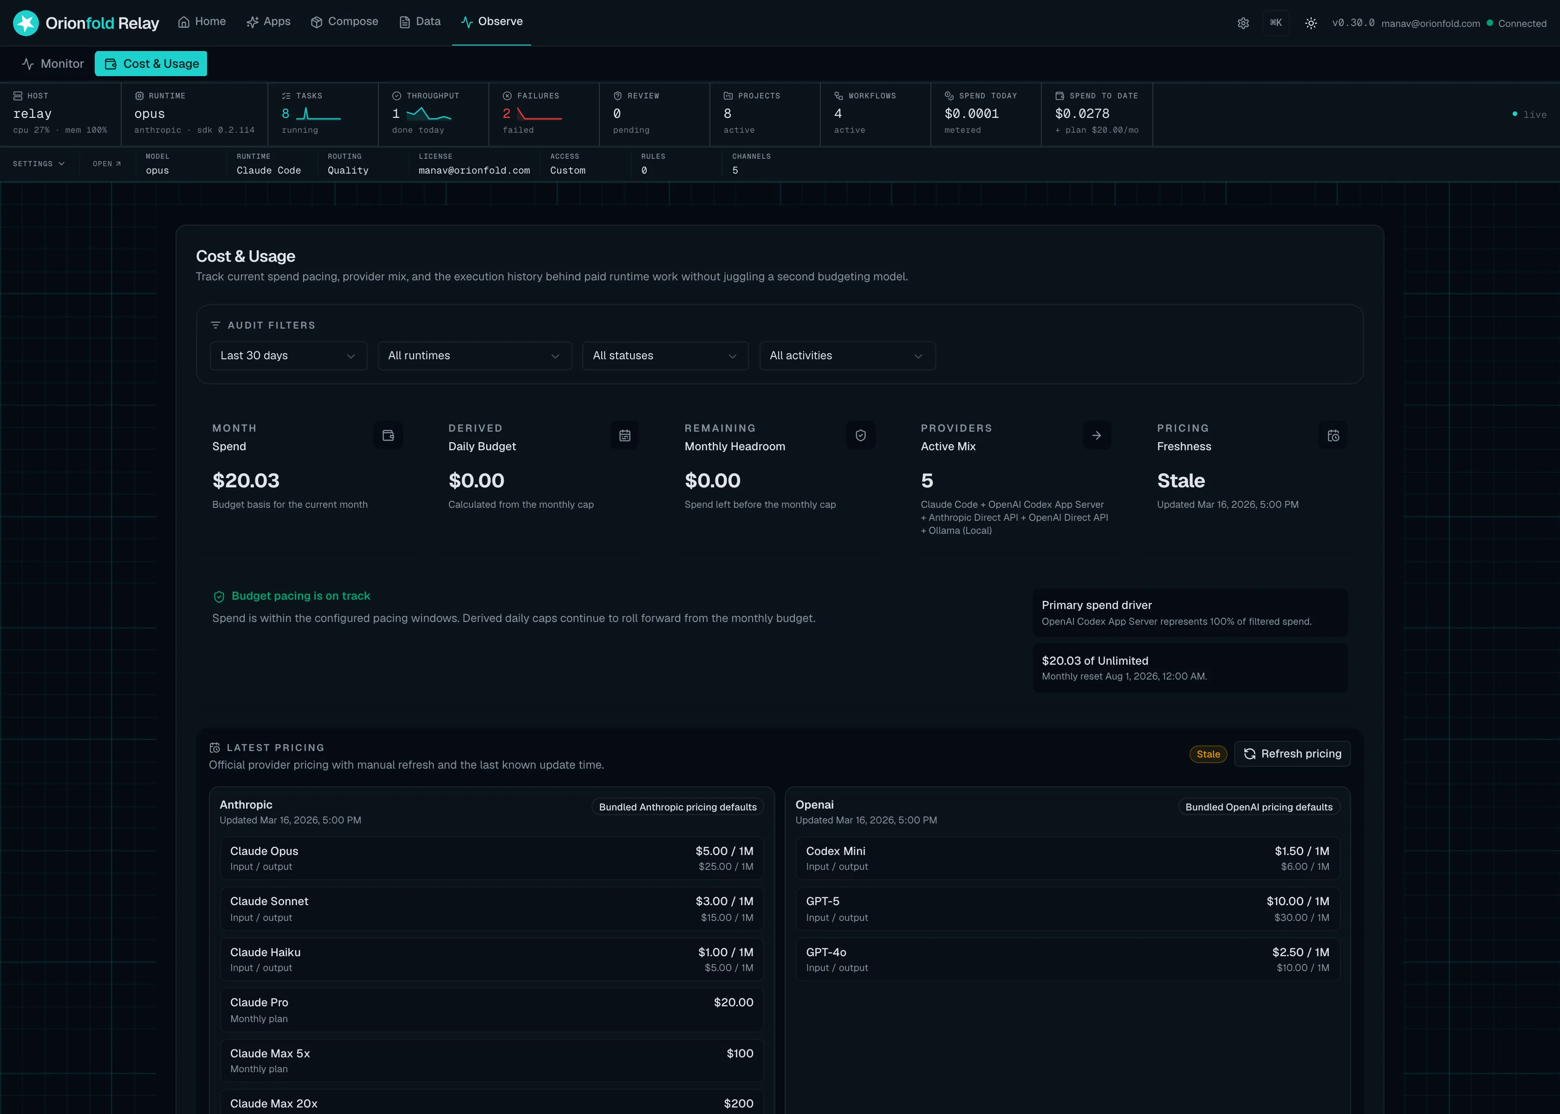Click the Stale pricing badge
The width and height of the screenshot is (1560, 1114).
coord(1208,755)
